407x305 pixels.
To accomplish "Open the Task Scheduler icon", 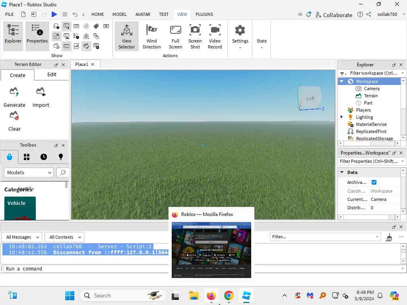I will (76, 36).
